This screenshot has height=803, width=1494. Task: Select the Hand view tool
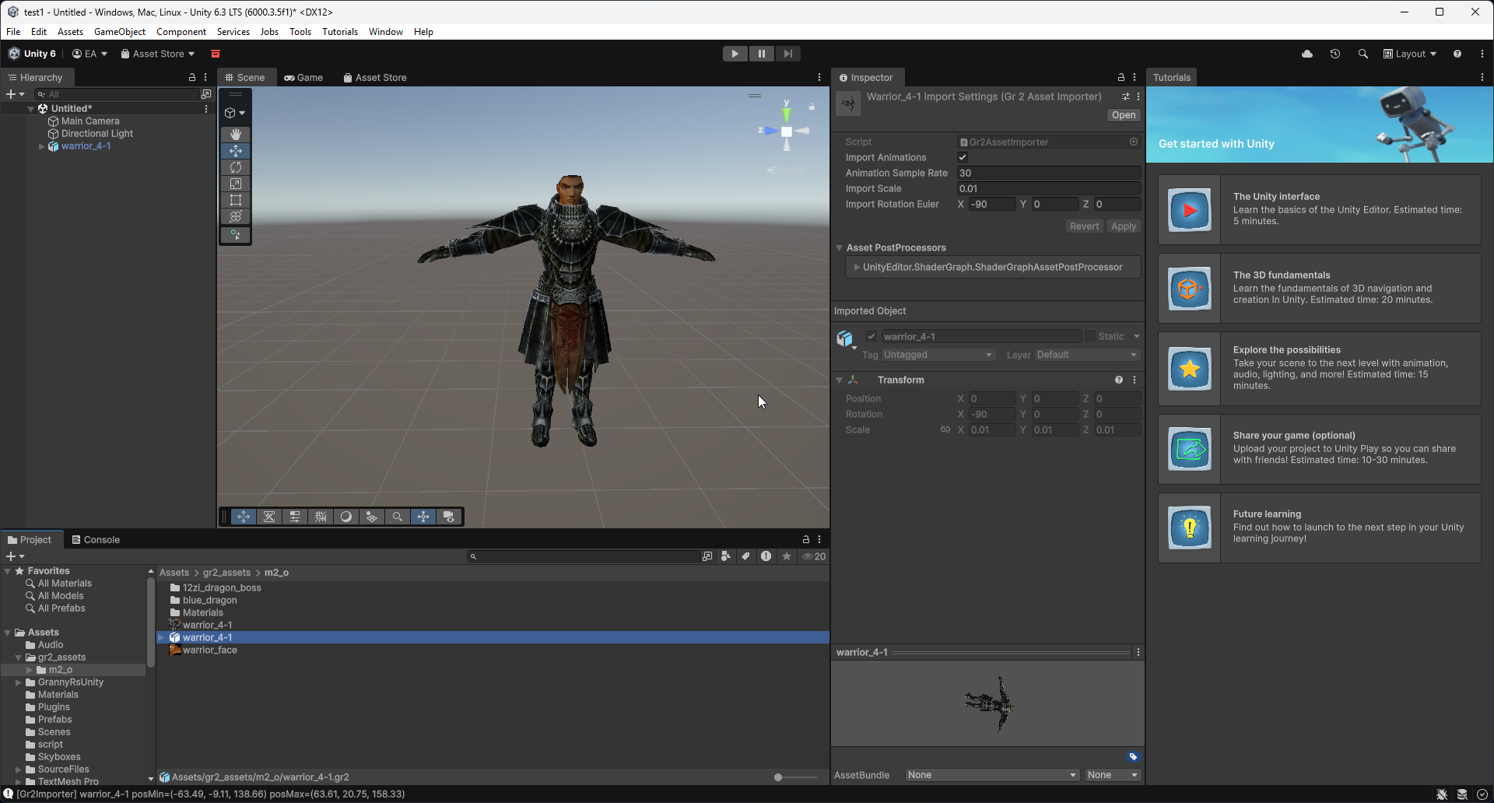pyautogui.click(x=236, y=134)
